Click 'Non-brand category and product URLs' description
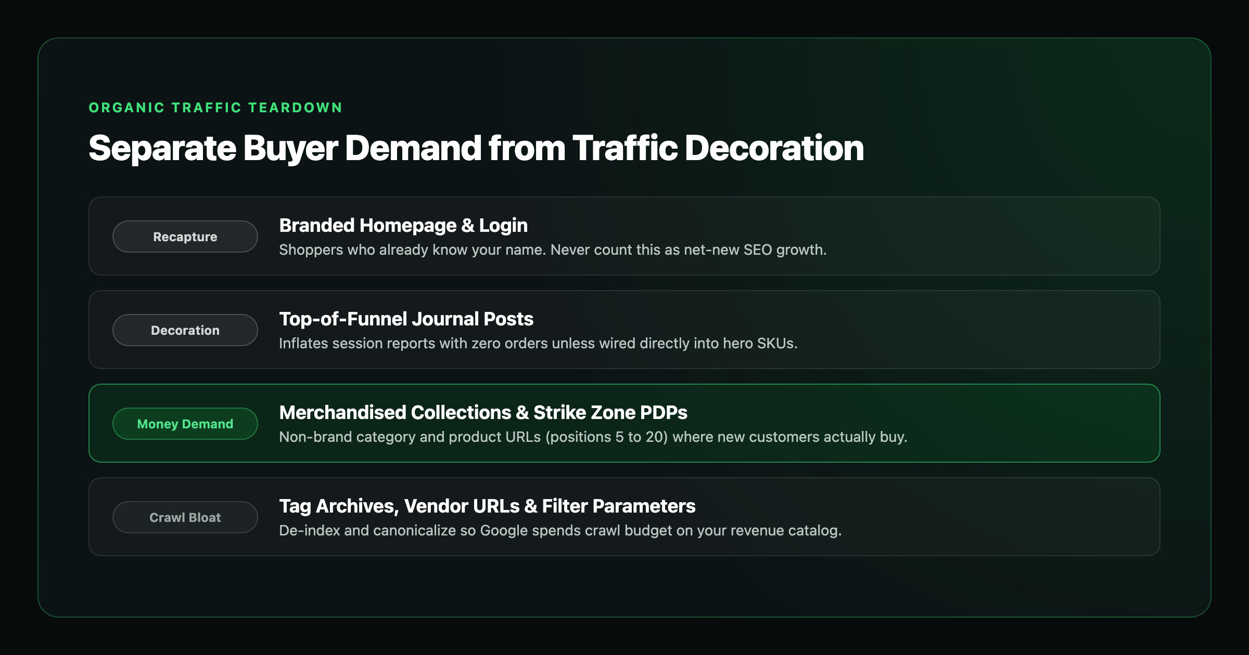The height and width of the screenshot is (655, 1249). click(593, 437)
